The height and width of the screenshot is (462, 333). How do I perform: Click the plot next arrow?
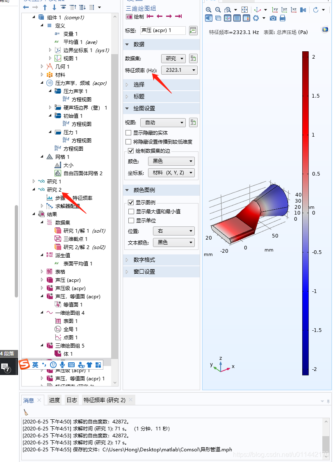tap(169, 16)
